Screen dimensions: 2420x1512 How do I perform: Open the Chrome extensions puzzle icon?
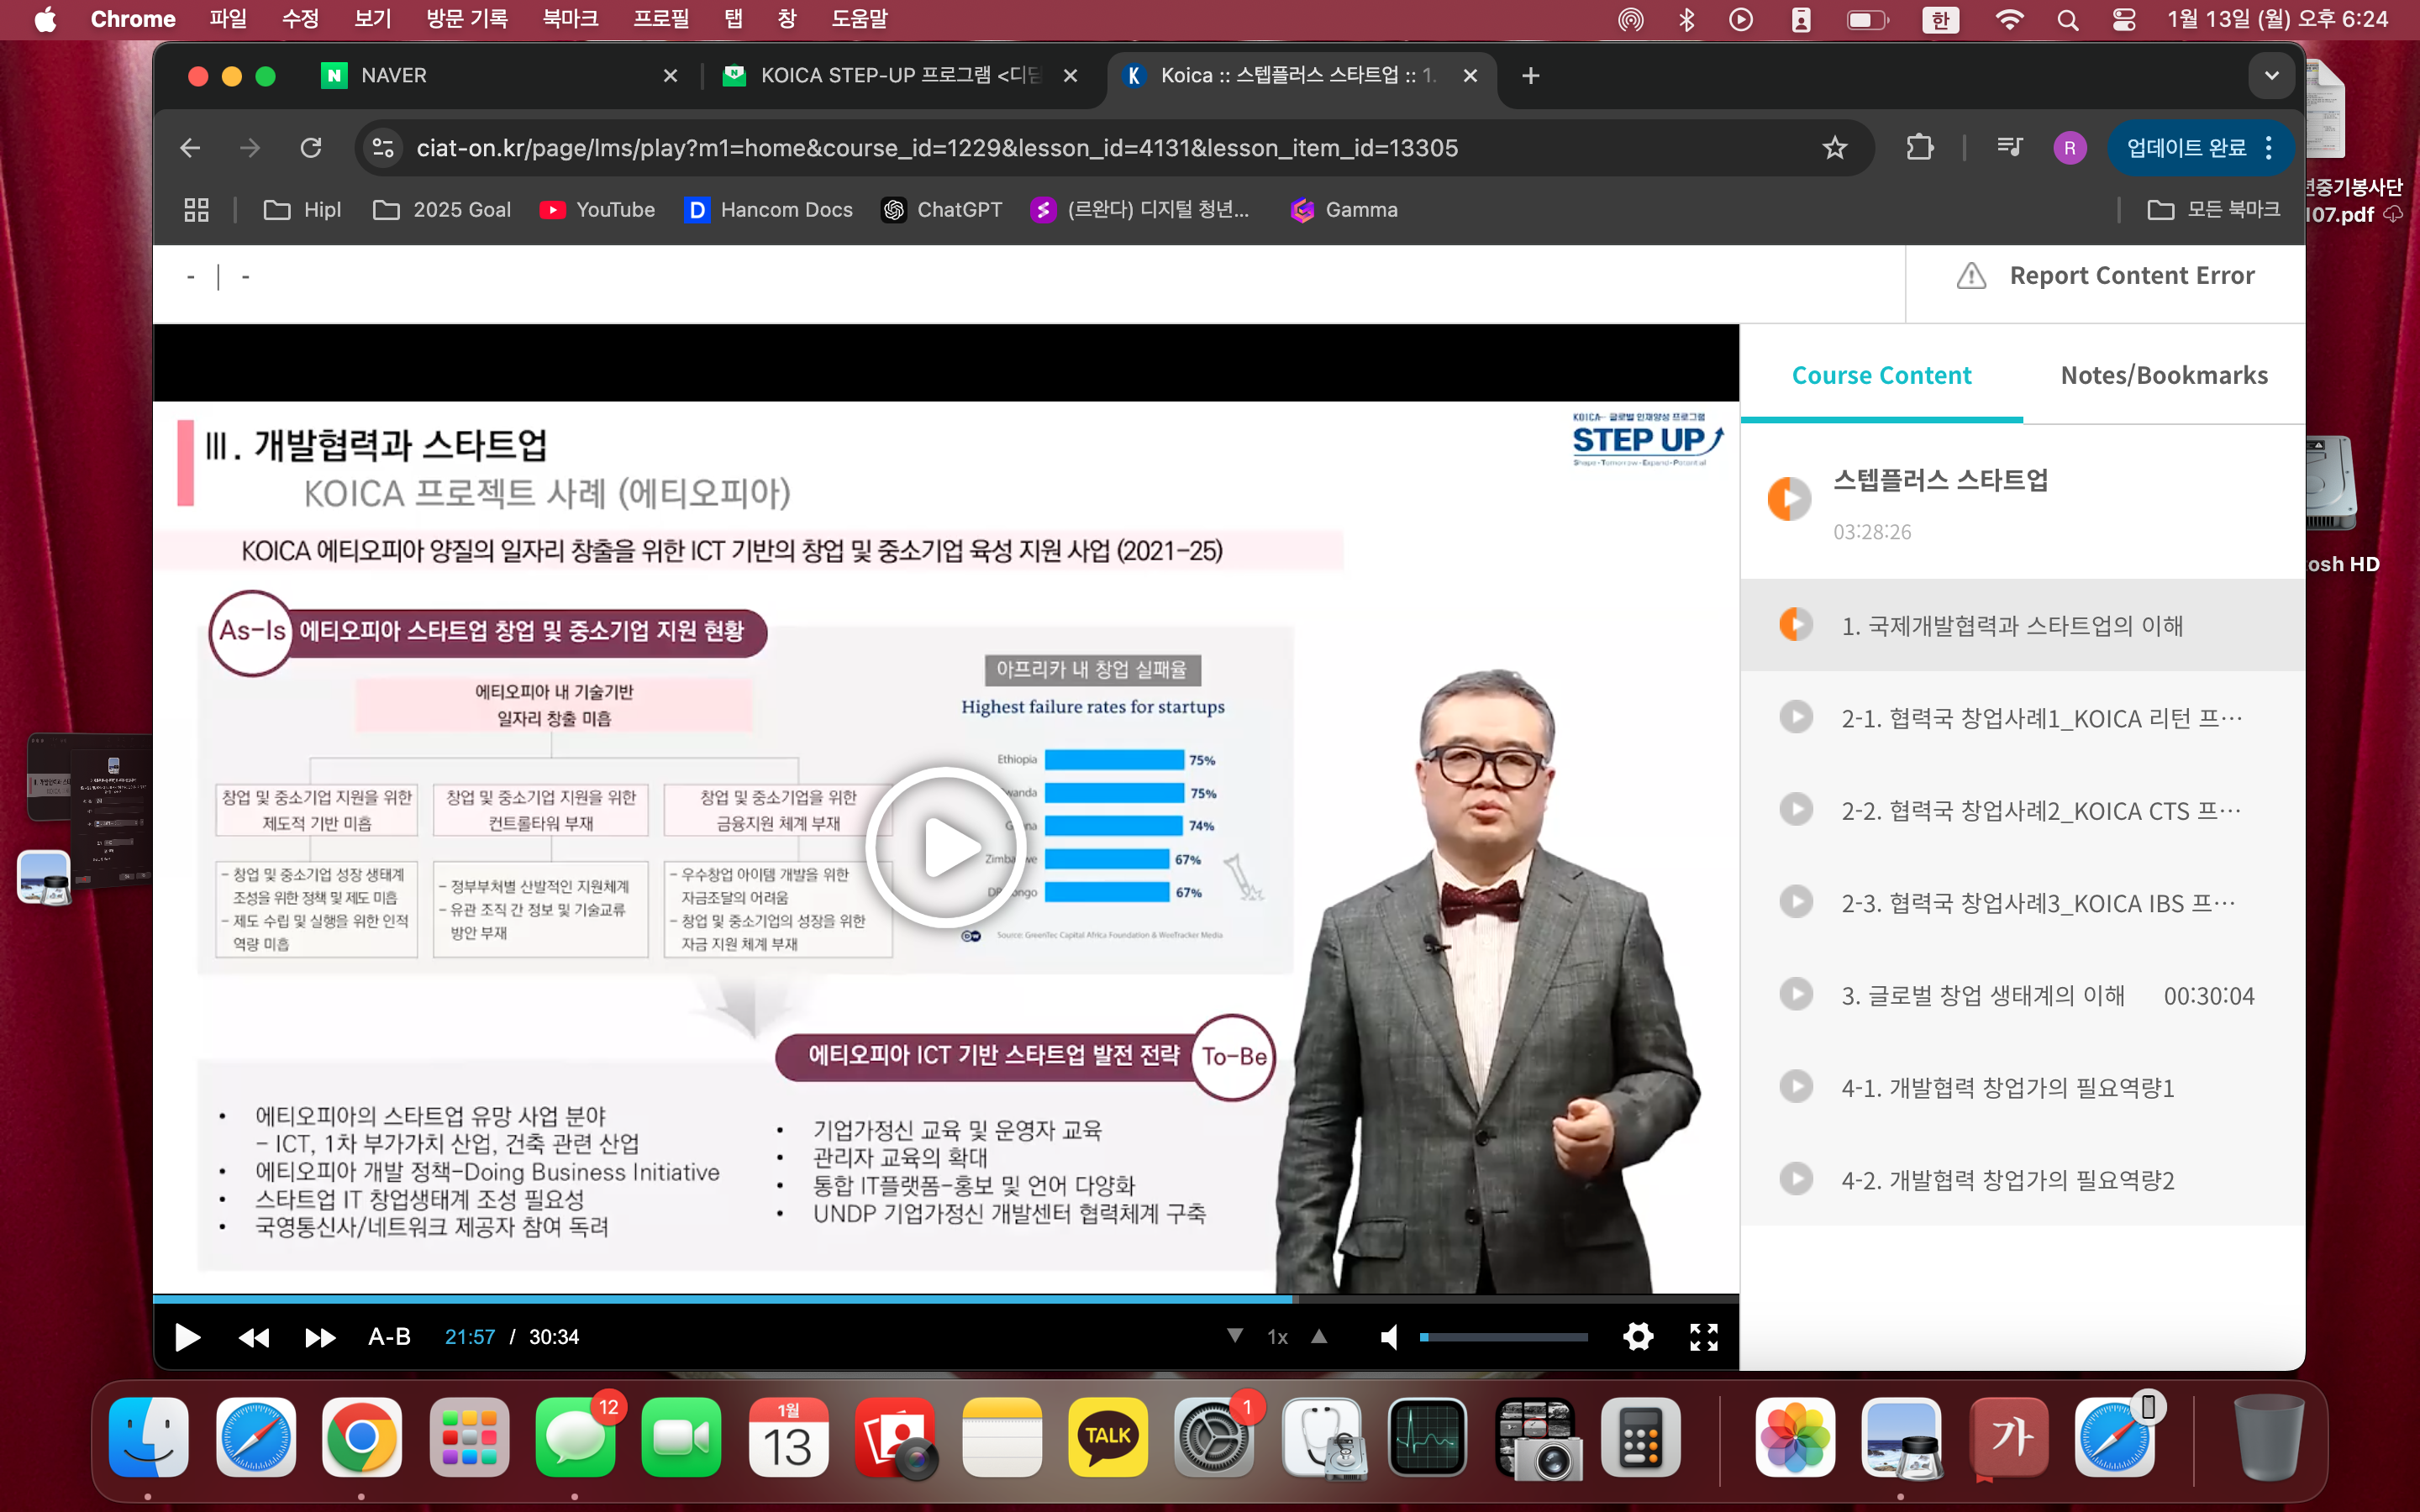pyautogui.click(x=1919, y=148)
